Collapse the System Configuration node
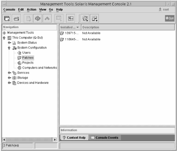This screenshot has width=177, height=151. [9, 48]
